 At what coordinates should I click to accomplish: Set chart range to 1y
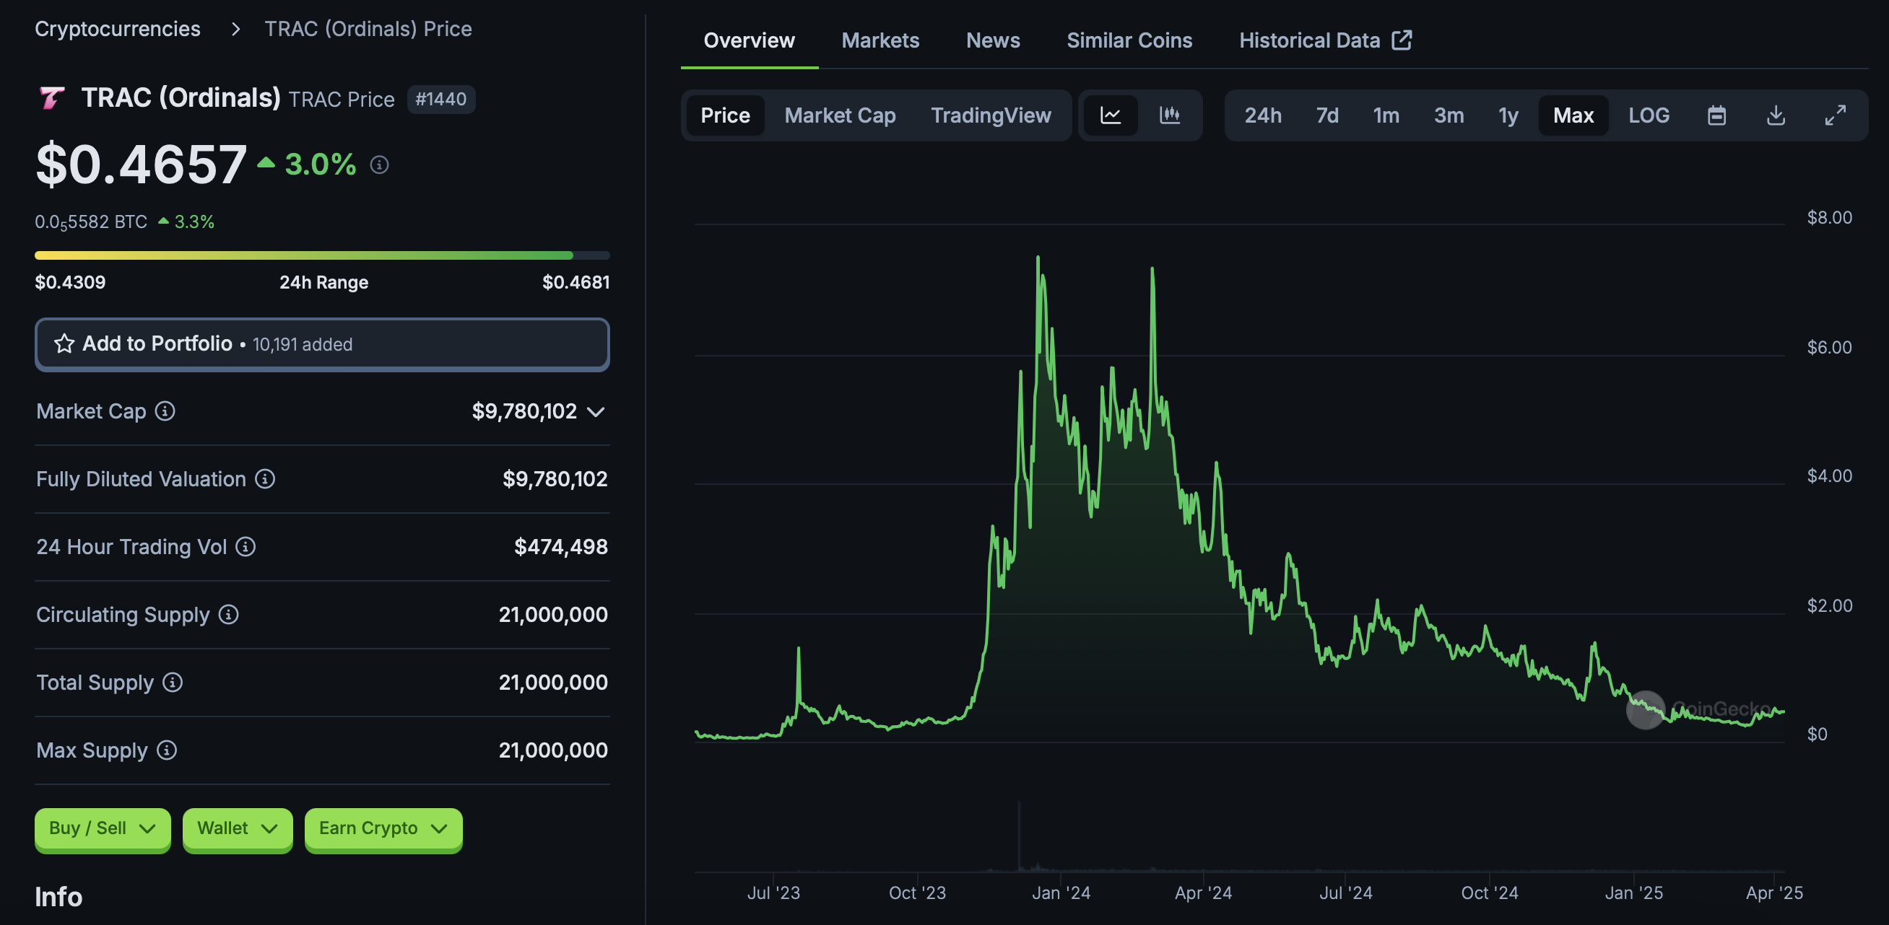tap(1508, 115)
